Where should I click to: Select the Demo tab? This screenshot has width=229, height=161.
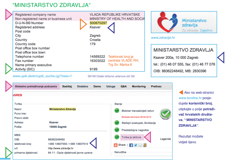pyautogui.click(x=97, y=86)
